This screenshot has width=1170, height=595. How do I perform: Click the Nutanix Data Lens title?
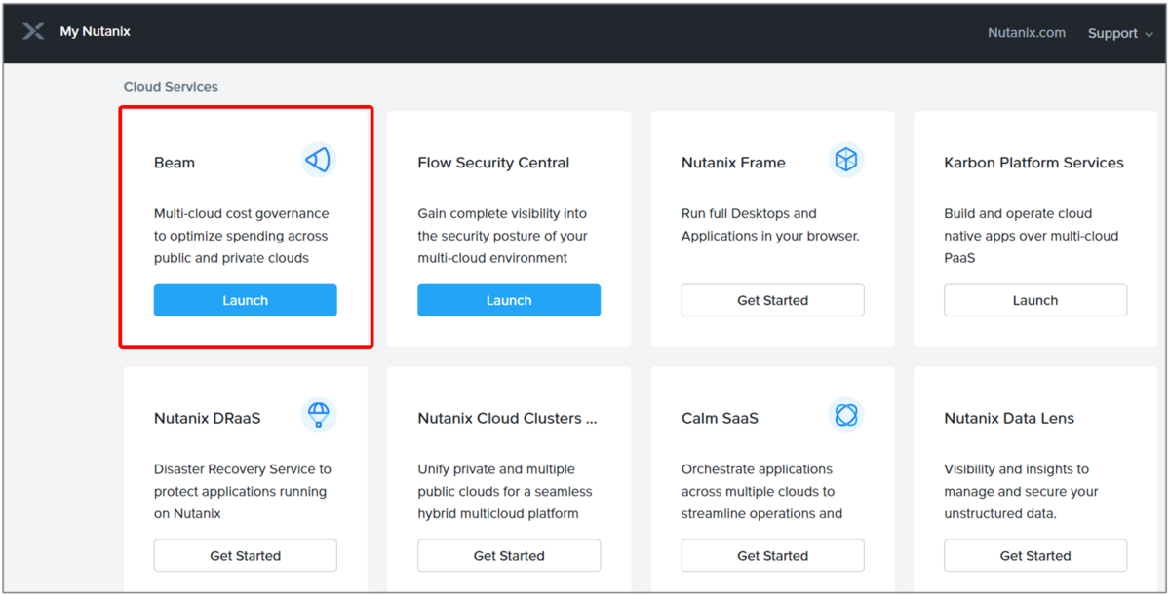click(1009, 418)
